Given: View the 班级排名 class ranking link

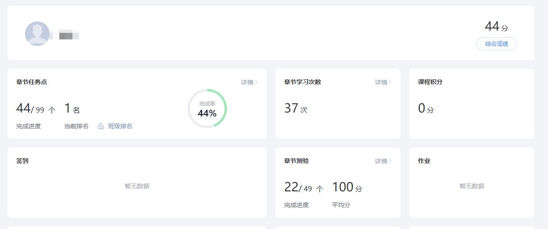Looking at the screenshot, I should (x=120, y=126).
